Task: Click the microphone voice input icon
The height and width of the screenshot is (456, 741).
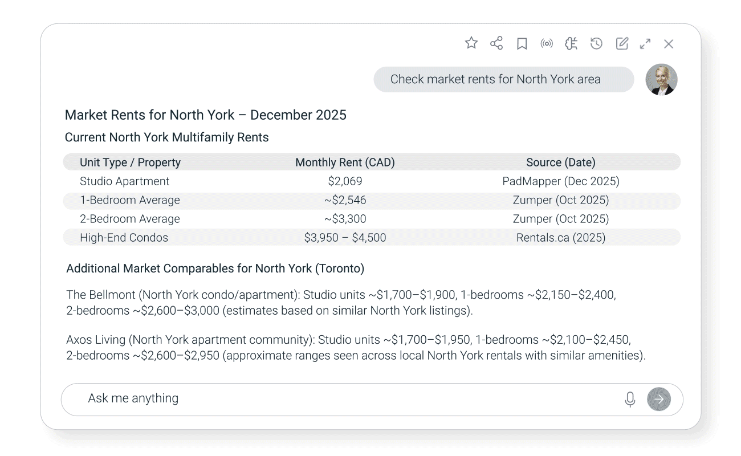Action: (630, 399)
